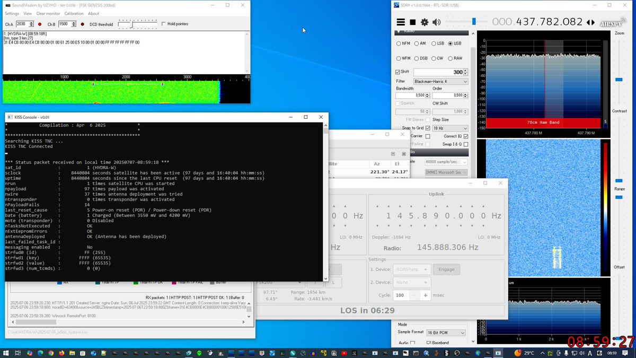Mute SDR# audio with speaker icon

click(437, 22)
